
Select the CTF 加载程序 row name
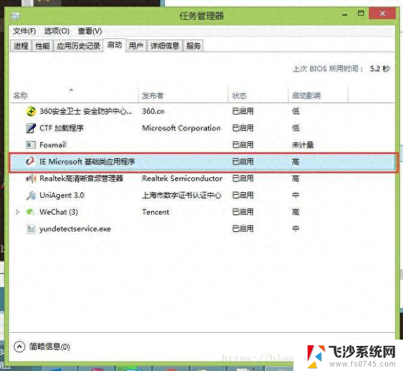62,128
